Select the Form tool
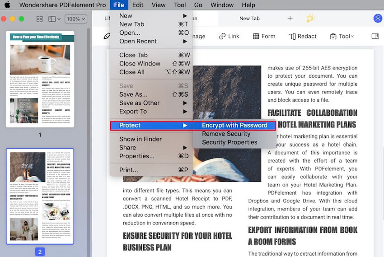Image resolution: width=384 pixels, height=257 pixels. [x=264, y=36]
